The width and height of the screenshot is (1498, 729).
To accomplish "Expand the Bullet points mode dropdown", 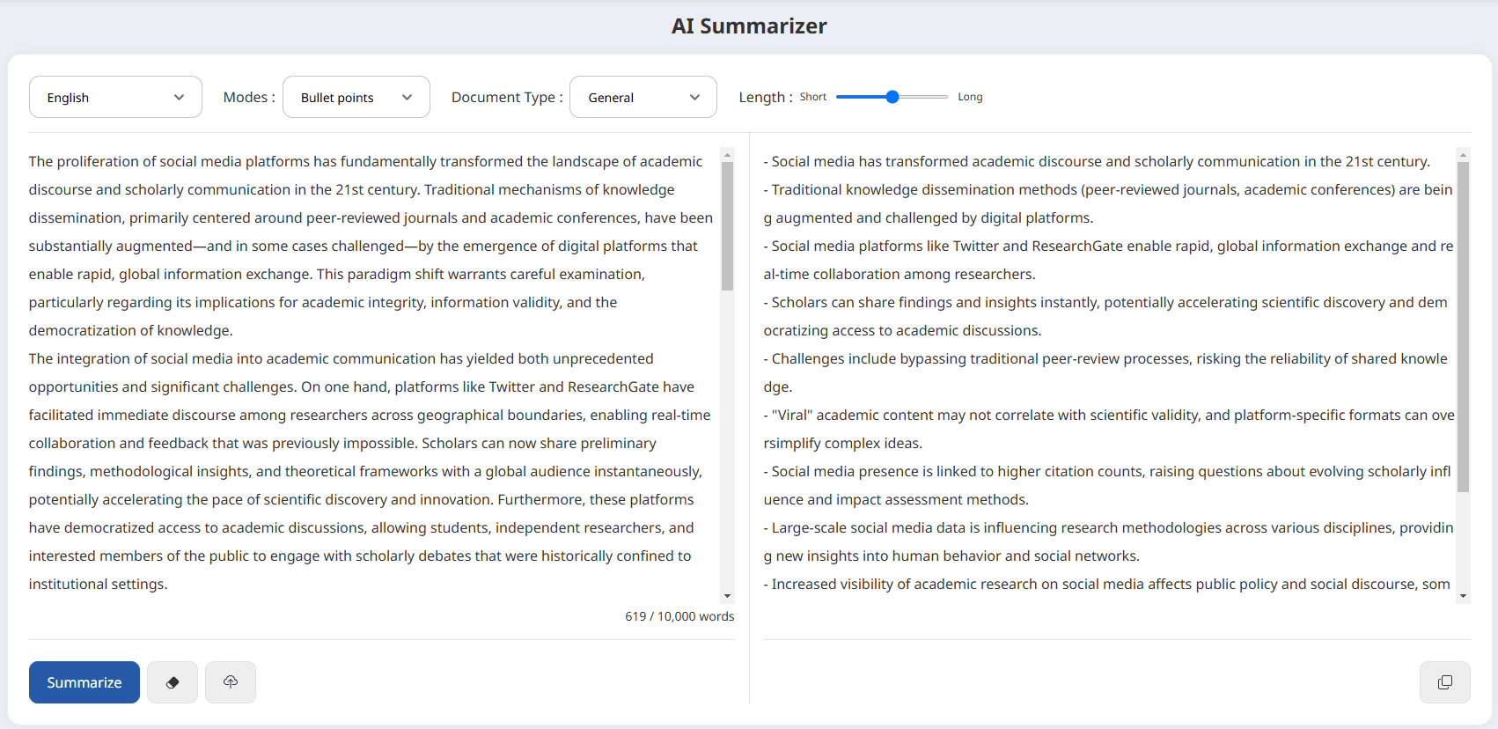I will pos(356,97).
